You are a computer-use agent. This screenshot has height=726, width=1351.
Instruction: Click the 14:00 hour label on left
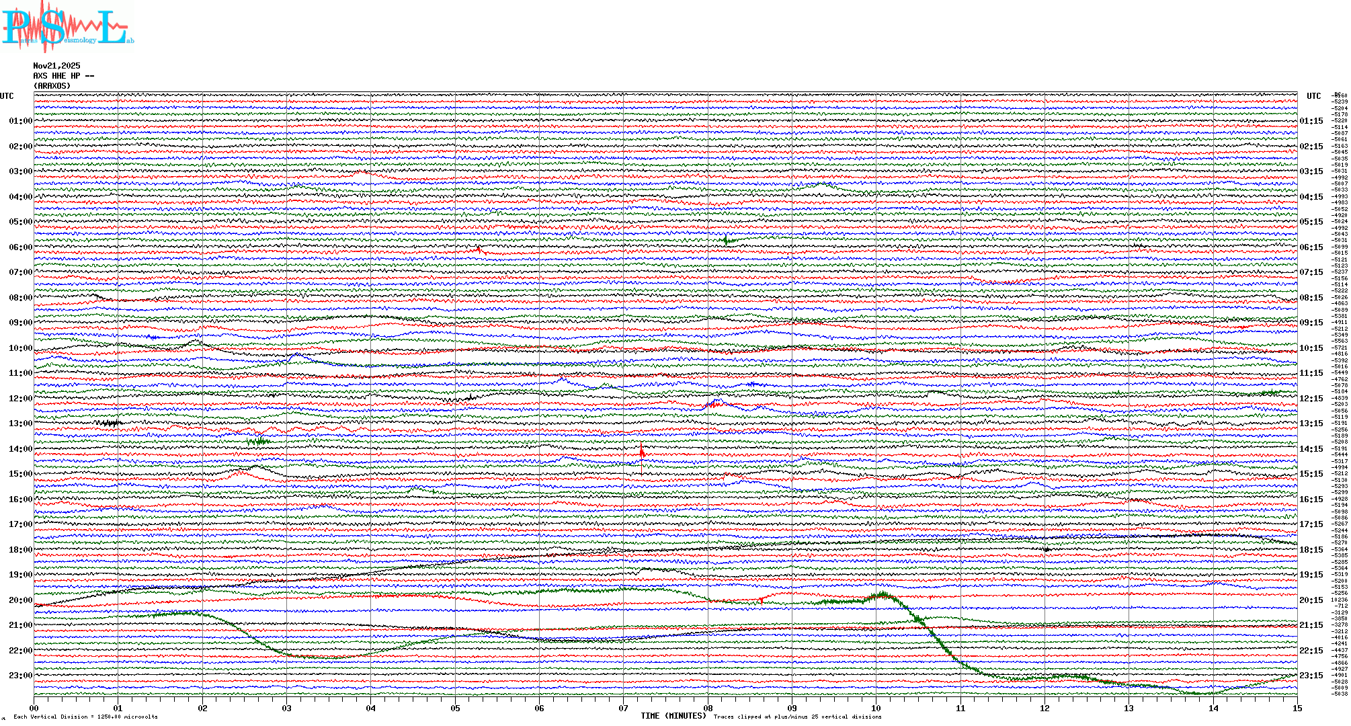click(20, 449)
